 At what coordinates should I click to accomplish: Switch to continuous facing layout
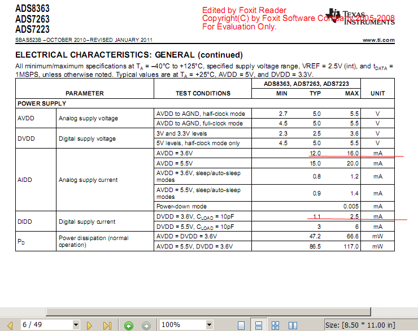276,325
